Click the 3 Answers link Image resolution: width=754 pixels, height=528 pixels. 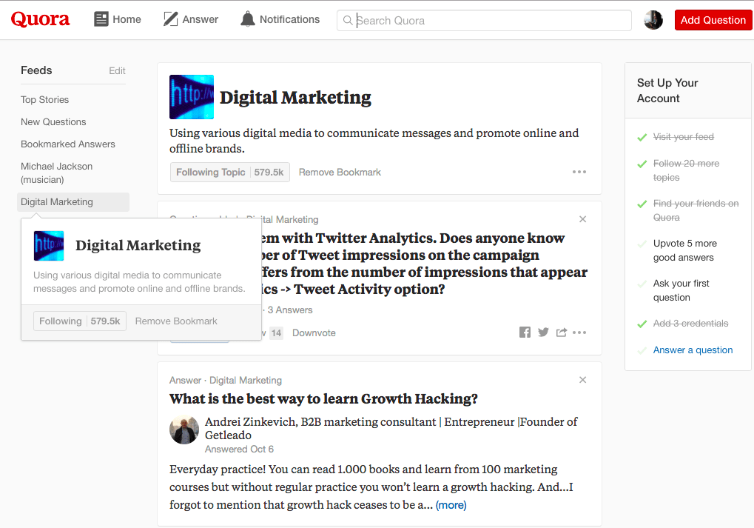[x=290, y=310]
